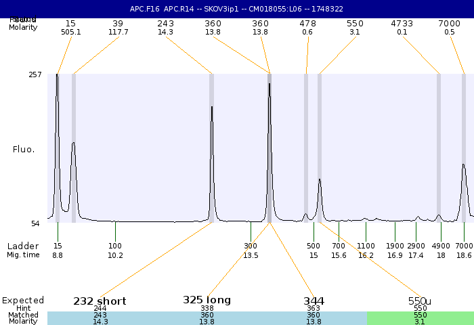Click expected fragment label 550u
Screen dimensions: 474x325
(420, 301)
